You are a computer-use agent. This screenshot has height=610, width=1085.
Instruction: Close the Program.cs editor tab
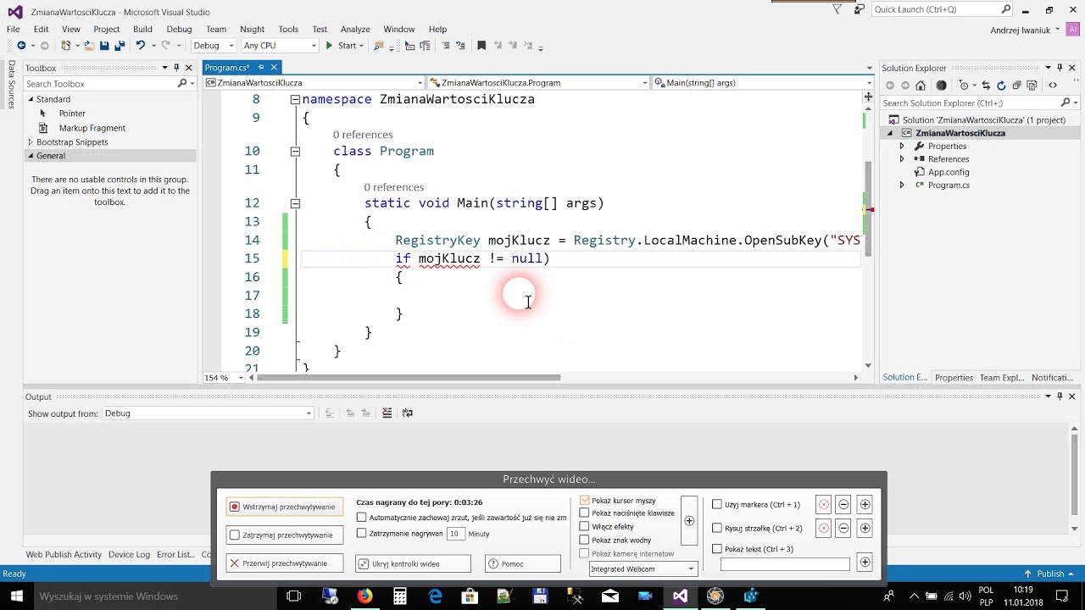coord(274,67)
